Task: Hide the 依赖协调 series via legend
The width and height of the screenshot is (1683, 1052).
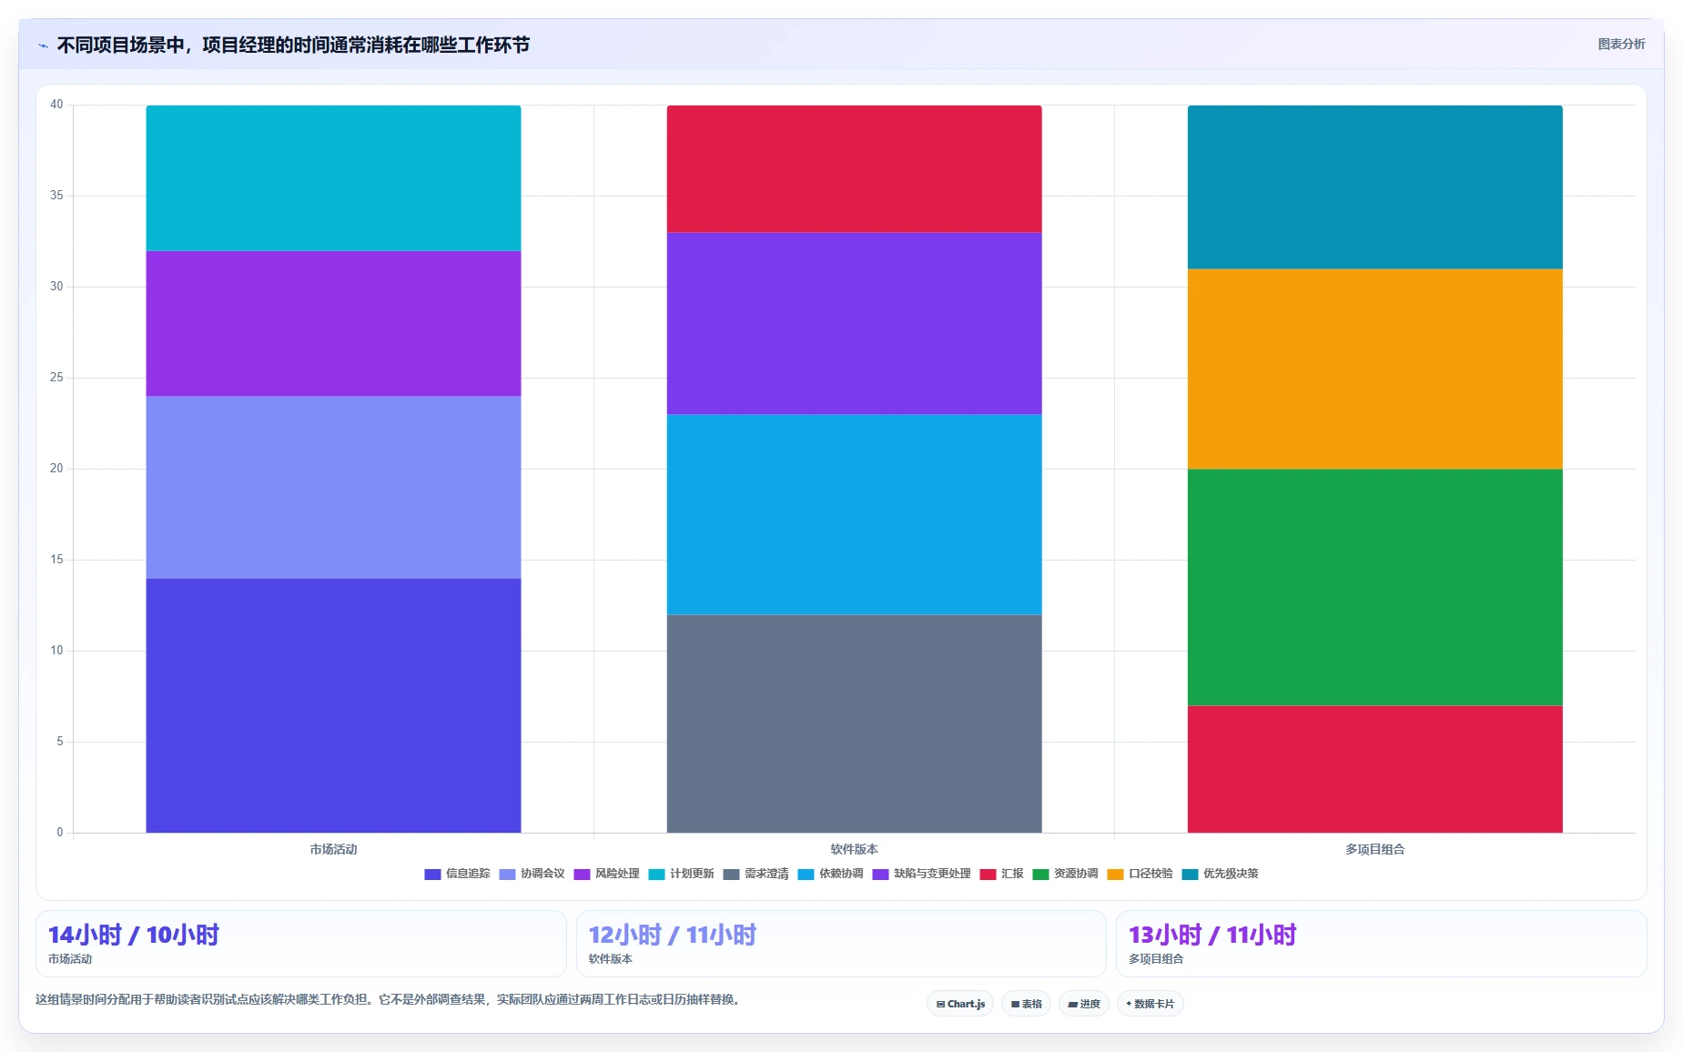Action: (830, 874)
